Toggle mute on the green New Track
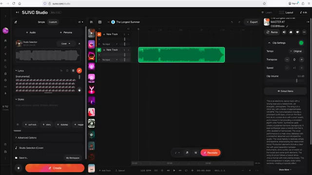Screen dimensions: 312x175 99,50
